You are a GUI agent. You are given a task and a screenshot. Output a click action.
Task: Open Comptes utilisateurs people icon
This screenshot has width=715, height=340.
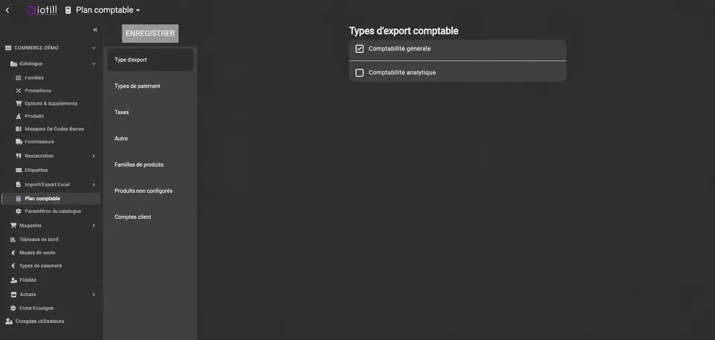pyautogui.click(x=9, y=321)
